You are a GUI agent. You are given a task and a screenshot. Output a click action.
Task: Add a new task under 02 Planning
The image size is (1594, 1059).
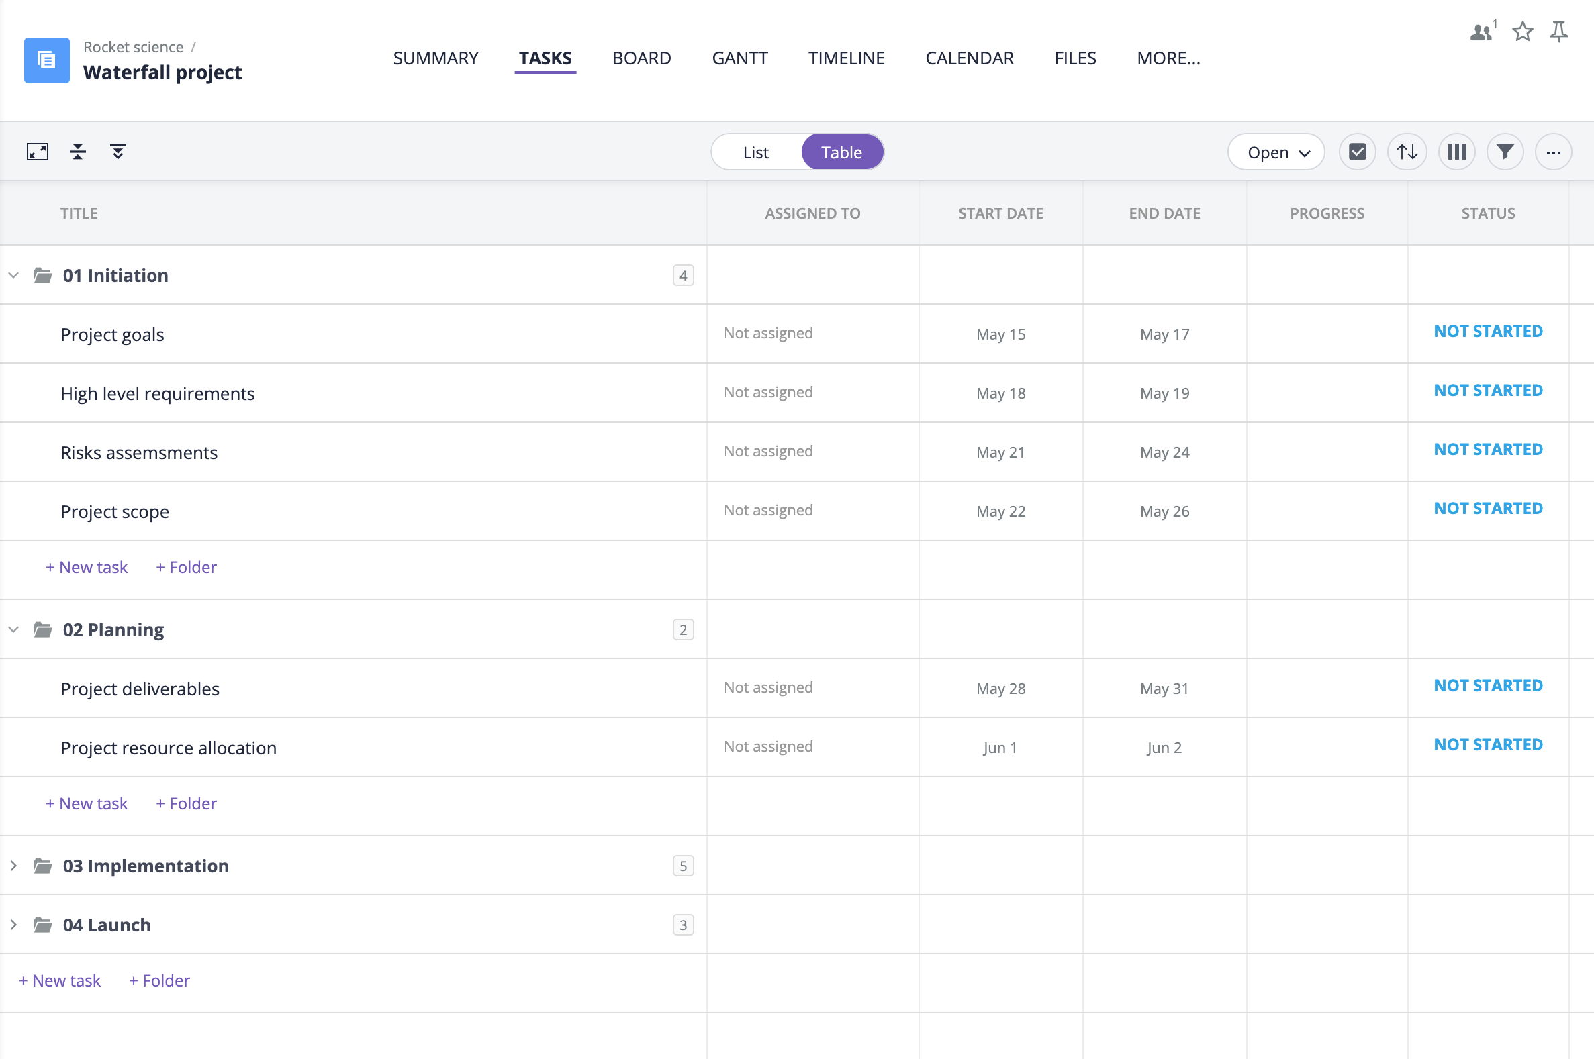[86, 803]
